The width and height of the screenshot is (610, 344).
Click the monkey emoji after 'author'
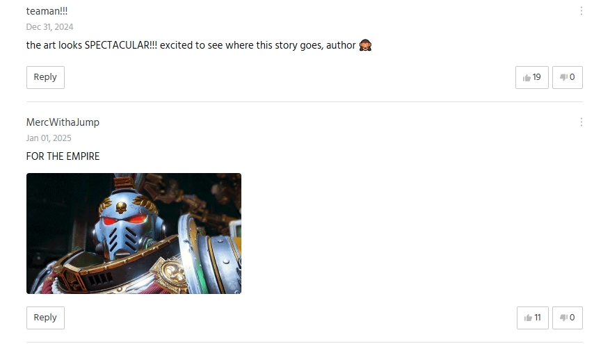pos(365,45)
